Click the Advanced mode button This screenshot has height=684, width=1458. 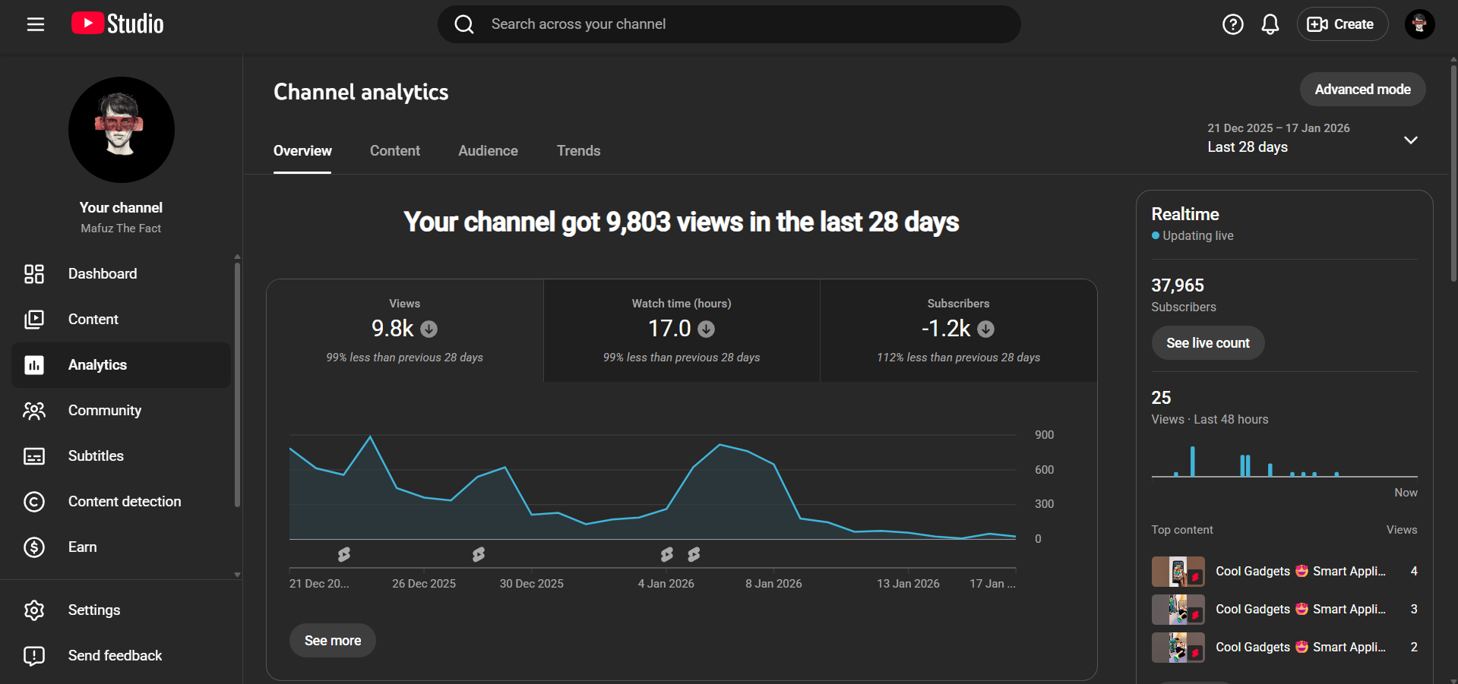pos(1362,90)
